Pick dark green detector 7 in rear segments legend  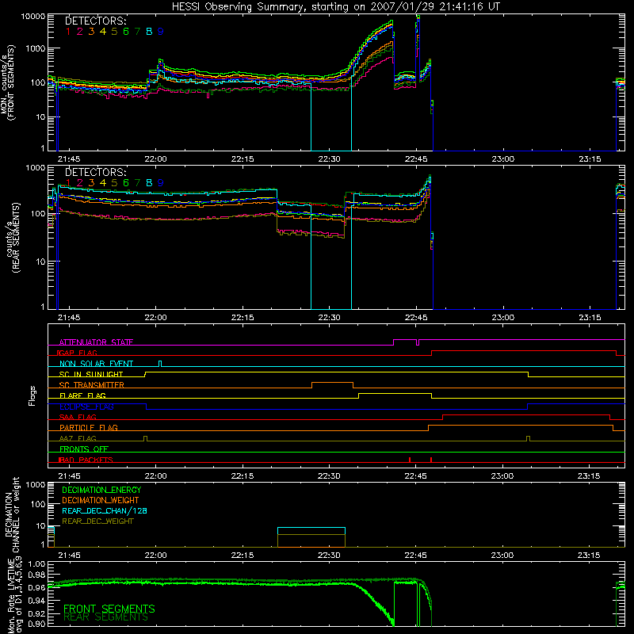[137, 183]
